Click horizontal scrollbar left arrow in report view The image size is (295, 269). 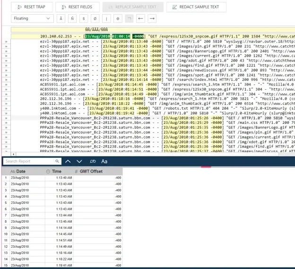click(13, 154)
